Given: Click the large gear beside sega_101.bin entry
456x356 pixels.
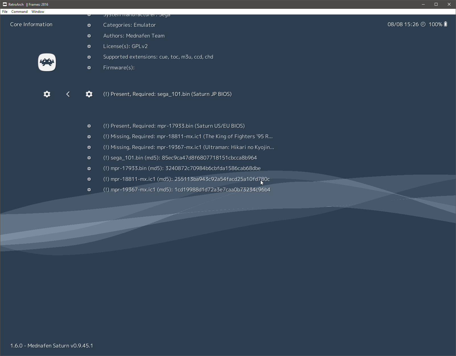Looking at the screenshot, I should click(89, 94).
